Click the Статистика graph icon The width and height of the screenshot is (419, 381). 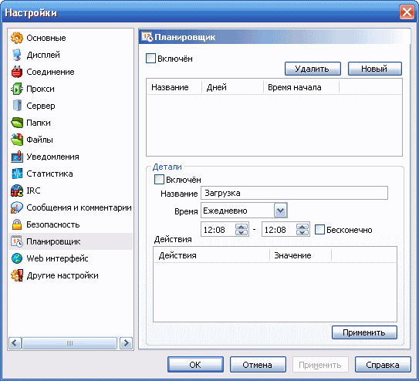17,174
